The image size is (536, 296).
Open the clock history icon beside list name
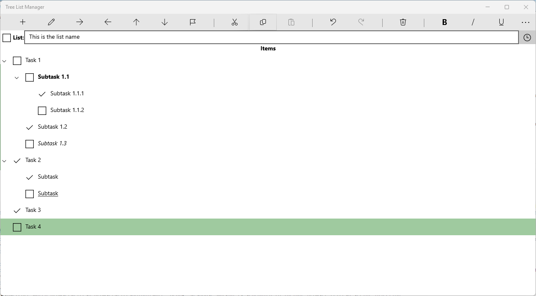pos(527,37)
